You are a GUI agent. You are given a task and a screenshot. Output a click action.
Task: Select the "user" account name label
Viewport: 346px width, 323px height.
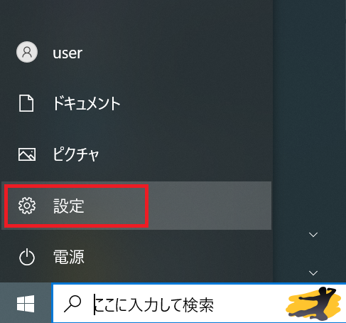[x=67, y=53]
